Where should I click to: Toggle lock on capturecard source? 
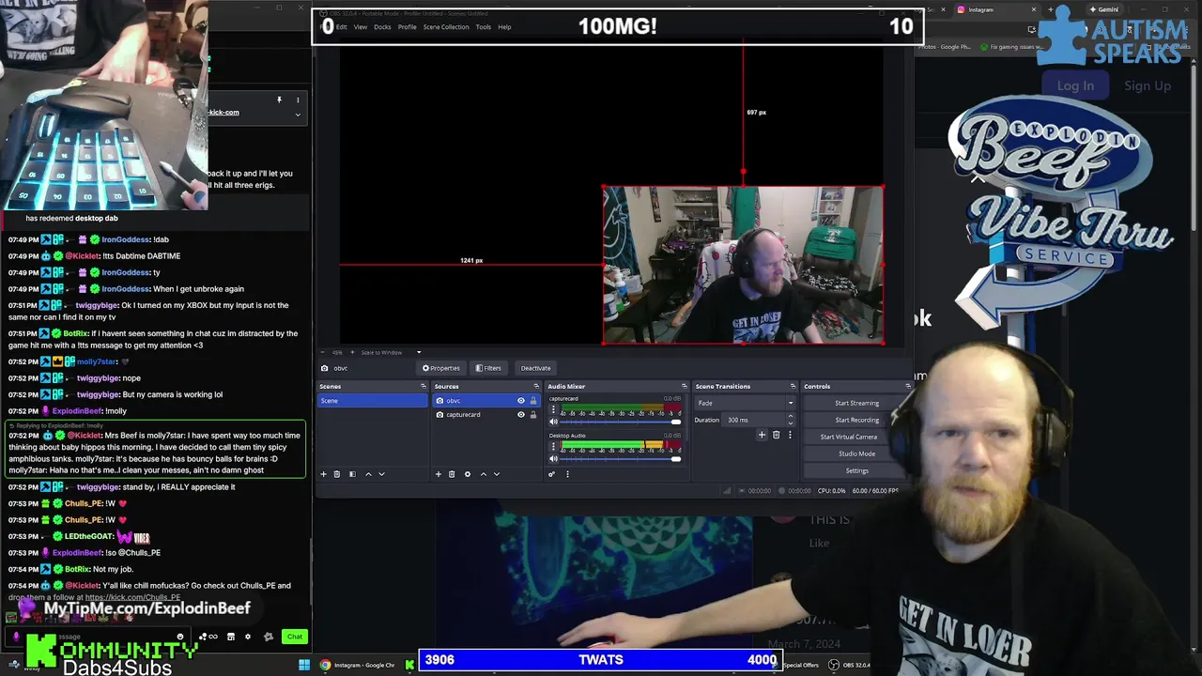[533, 415]
